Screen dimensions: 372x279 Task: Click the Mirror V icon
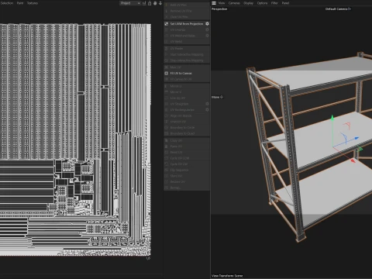point(167,92)
